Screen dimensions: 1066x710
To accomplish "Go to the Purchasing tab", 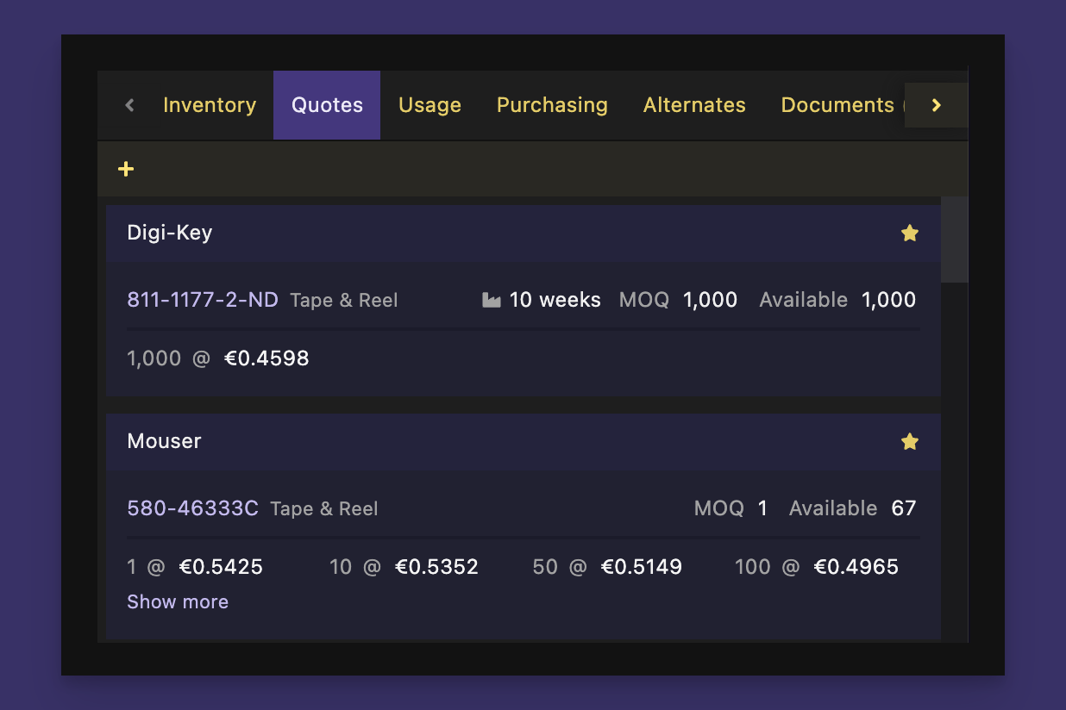I will pyautogui.click(x=552, y=105).
